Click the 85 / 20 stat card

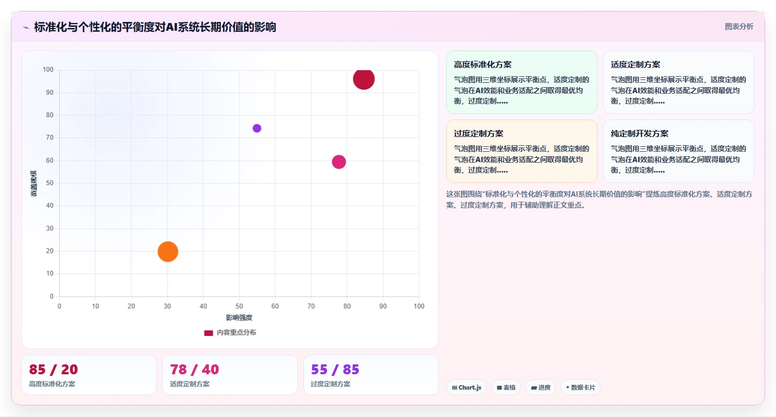(x=89, y=375)
